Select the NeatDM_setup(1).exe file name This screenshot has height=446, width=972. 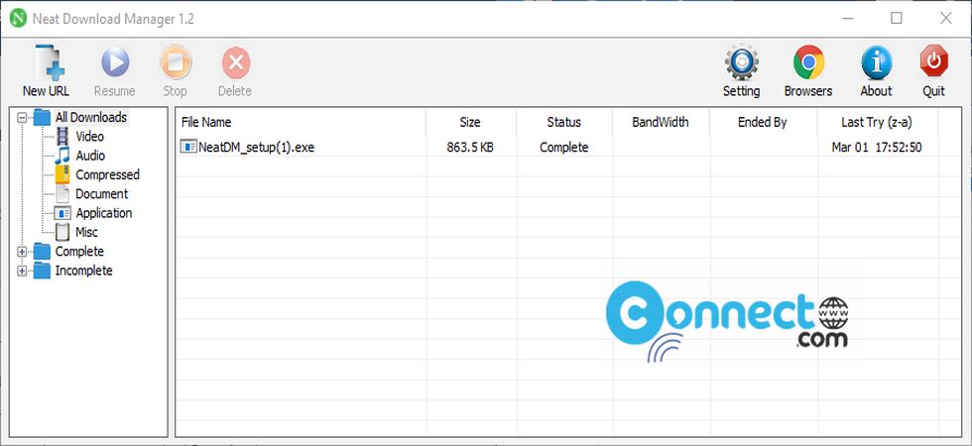tap(257, 148)
